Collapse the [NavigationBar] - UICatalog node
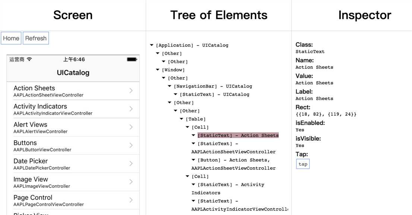 [169, 86]
